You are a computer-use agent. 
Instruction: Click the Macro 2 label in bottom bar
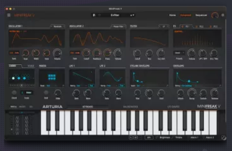coord(210,138)
